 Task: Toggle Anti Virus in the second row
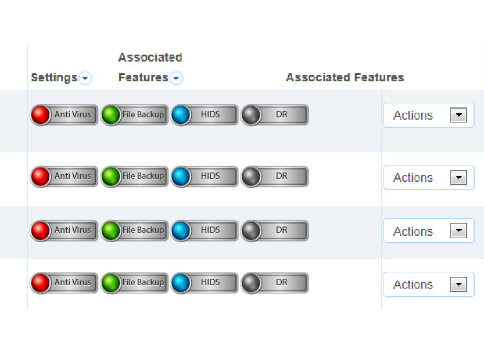click(64, 177)
